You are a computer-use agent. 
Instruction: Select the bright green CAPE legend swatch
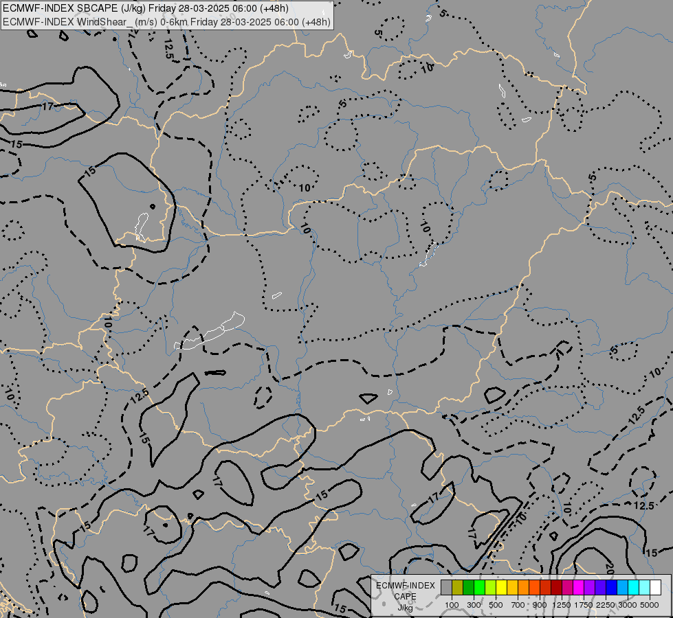click(x=479, y=588)
